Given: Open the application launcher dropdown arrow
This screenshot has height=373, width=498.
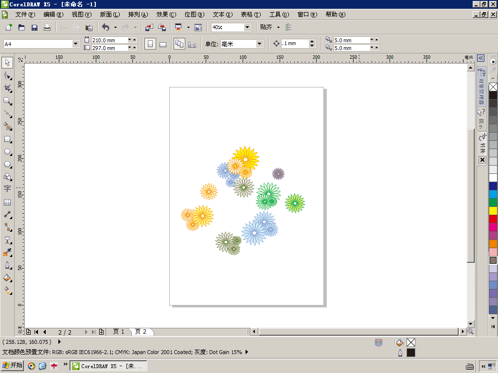Looking at the screenshot, I should (188, 27).
